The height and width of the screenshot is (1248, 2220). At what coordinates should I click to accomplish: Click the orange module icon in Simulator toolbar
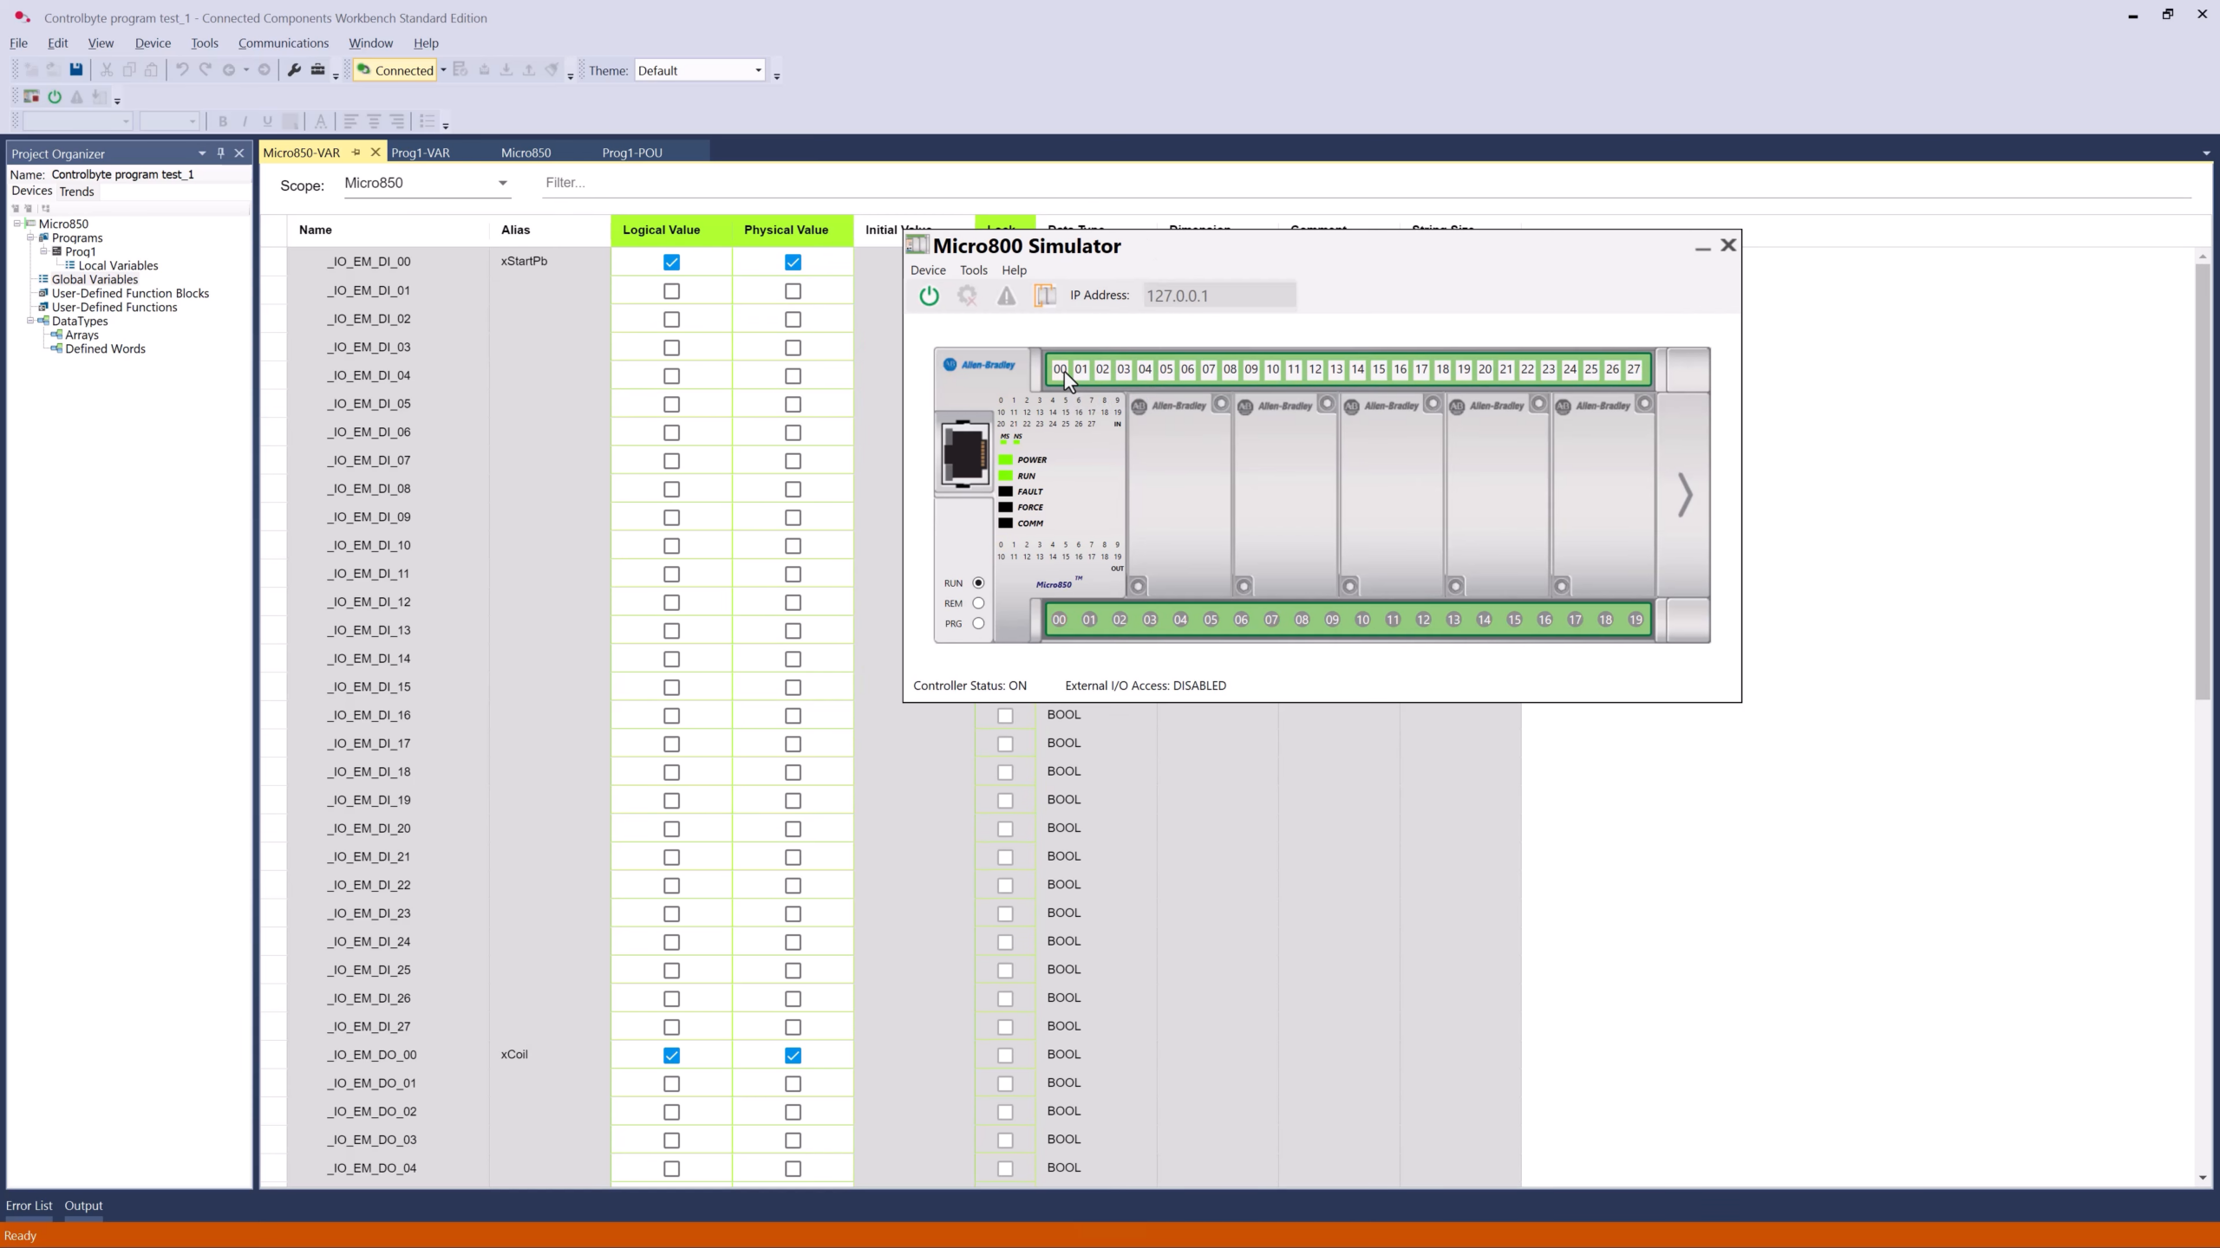[x=1045, y=296]
